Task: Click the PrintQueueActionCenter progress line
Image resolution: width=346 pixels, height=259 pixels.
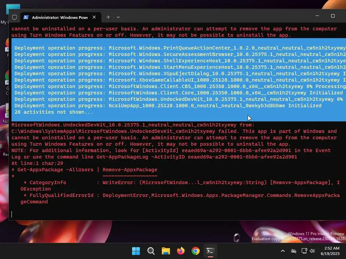Action: point(180,48)
